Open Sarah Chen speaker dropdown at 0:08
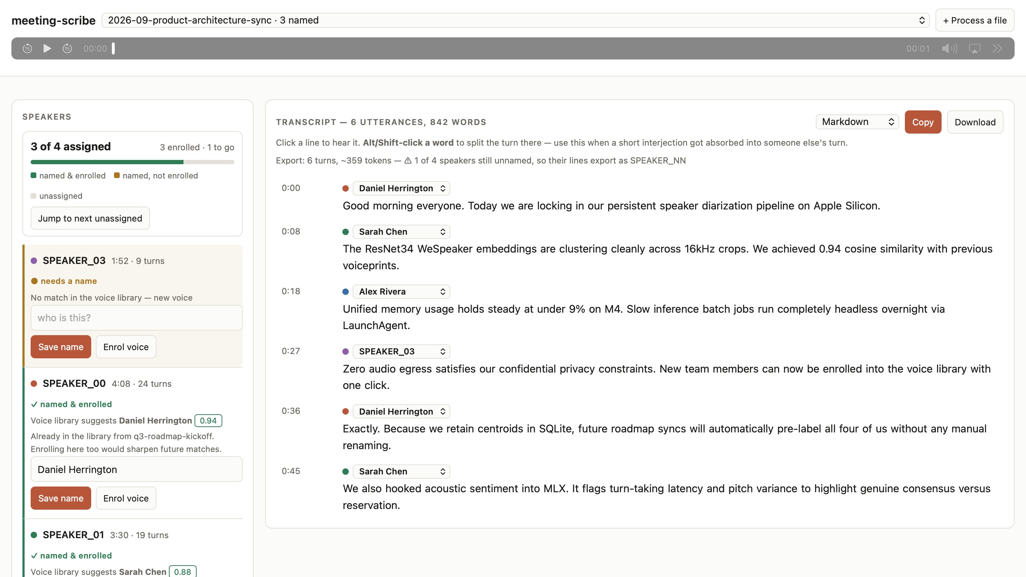 point(401,232)
